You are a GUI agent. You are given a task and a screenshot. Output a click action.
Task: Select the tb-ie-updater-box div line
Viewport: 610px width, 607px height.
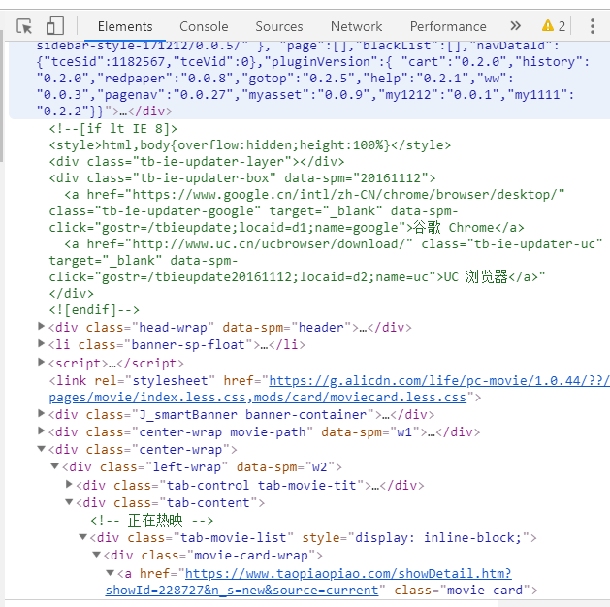[242, 178]
